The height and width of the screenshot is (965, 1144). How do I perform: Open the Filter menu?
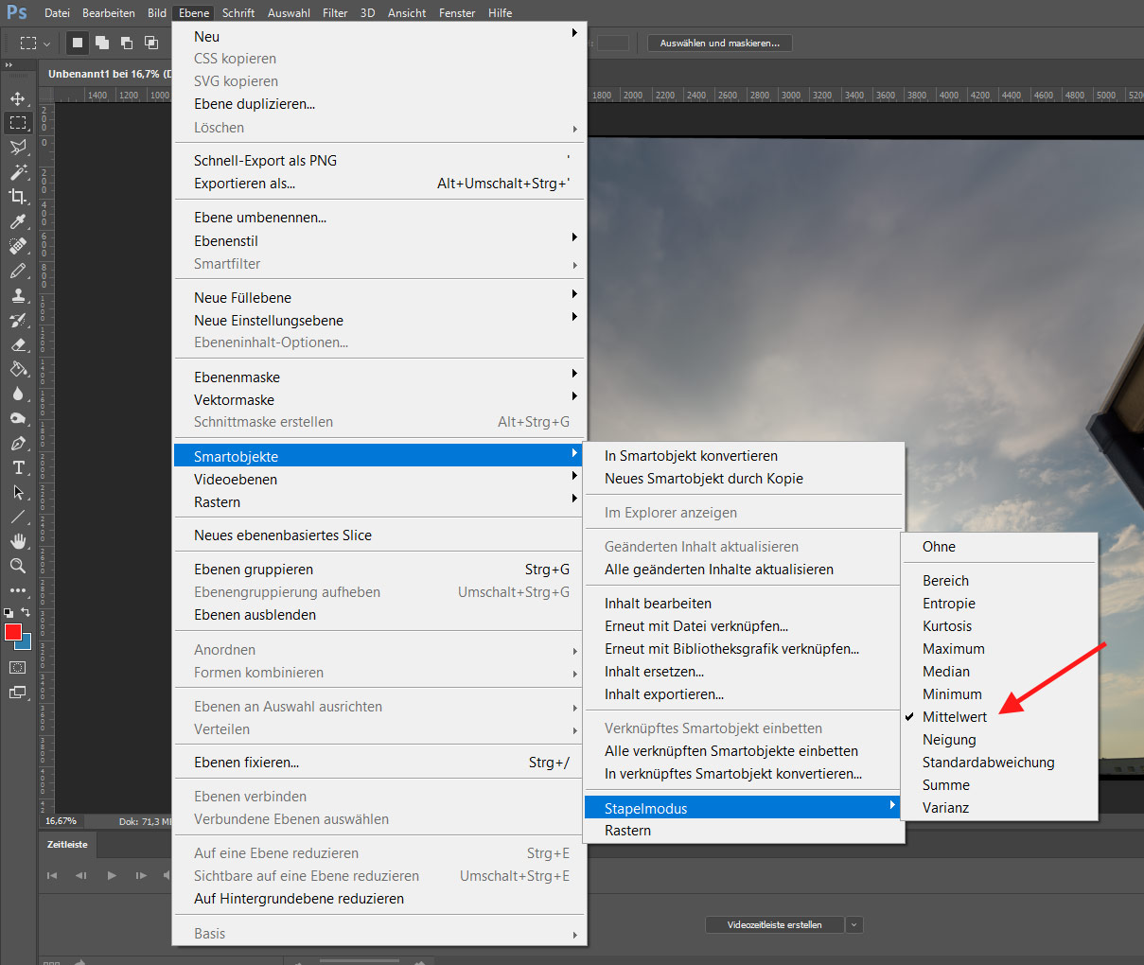point(335,13)
